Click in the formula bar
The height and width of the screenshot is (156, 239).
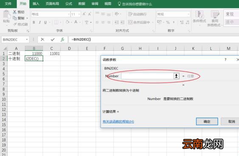154,39
